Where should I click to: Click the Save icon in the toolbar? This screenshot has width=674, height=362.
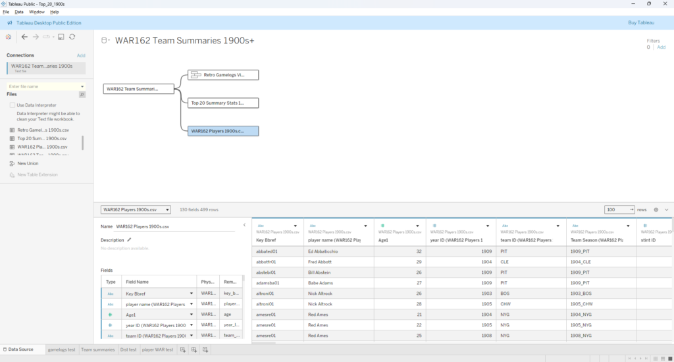(x=61, y=37)
